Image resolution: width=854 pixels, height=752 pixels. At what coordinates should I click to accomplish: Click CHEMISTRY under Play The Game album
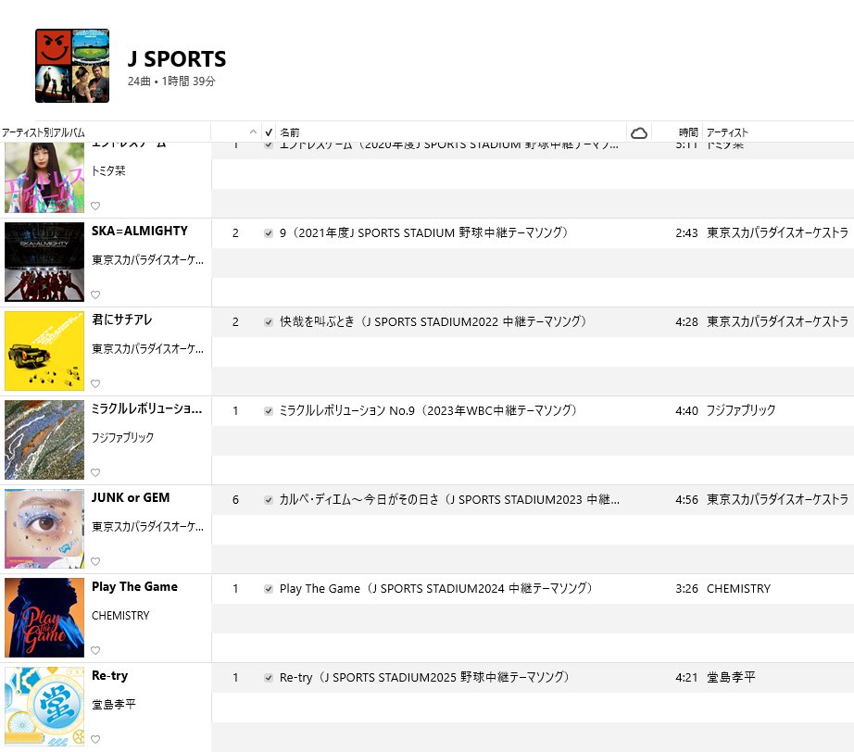click(x=119, y=615)
